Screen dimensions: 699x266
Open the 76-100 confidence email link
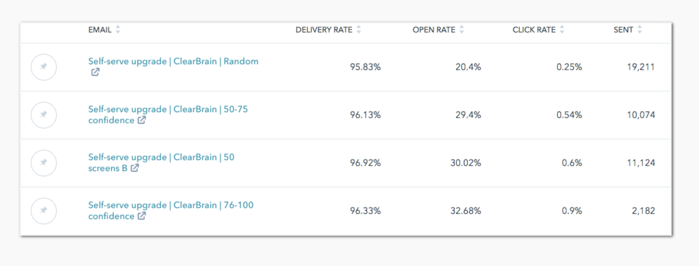171,211
